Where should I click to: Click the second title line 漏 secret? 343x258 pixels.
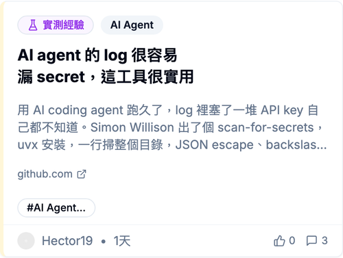tap(51, 77)
